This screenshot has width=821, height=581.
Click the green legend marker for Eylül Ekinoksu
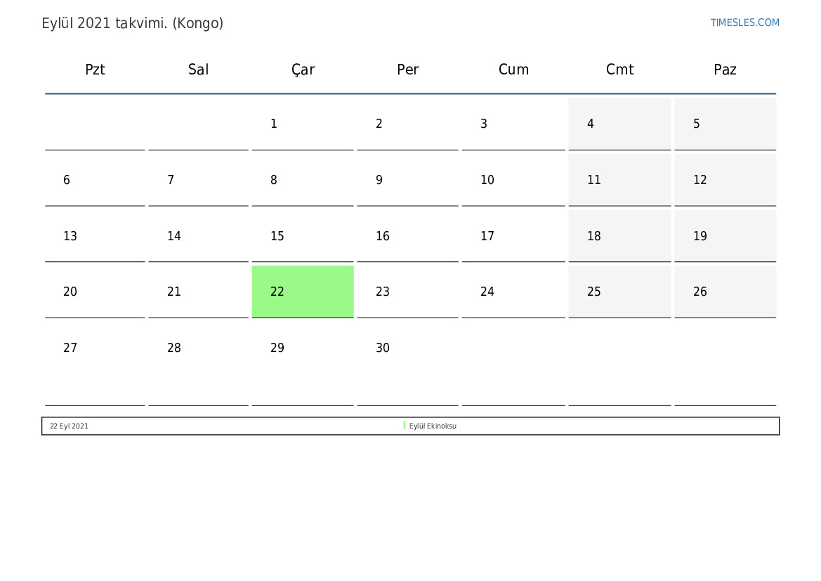pos(405,426)
